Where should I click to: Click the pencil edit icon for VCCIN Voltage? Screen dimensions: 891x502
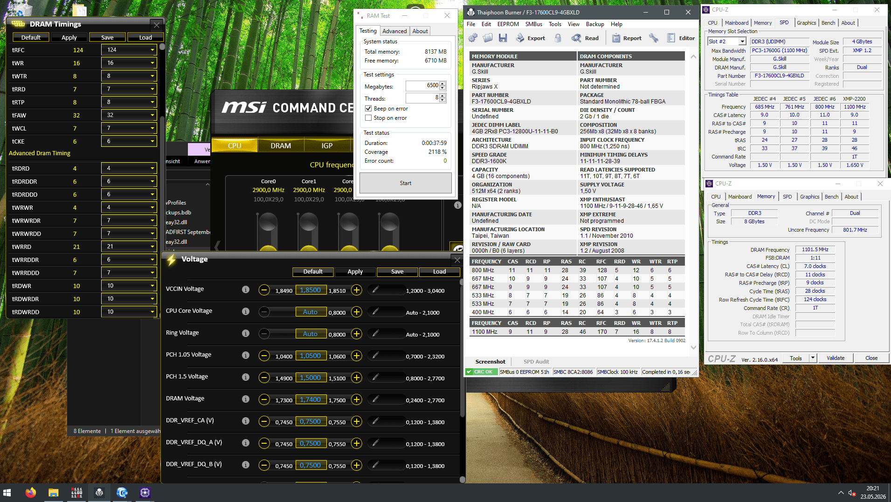click(375, 290)
